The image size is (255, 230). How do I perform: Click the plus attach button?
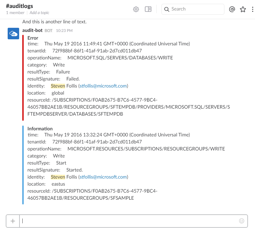(x=13, y=221)
